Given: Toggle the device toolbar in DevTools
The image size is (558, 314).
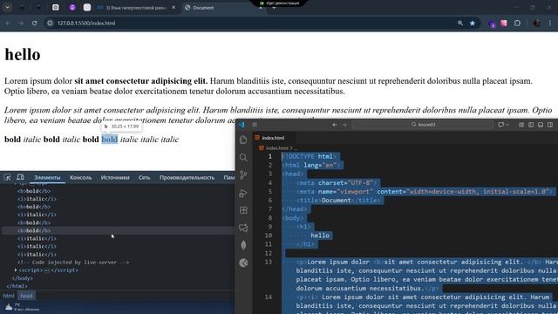Looking at the screenshot, I should pyautogui.click(x=21, y=177).
